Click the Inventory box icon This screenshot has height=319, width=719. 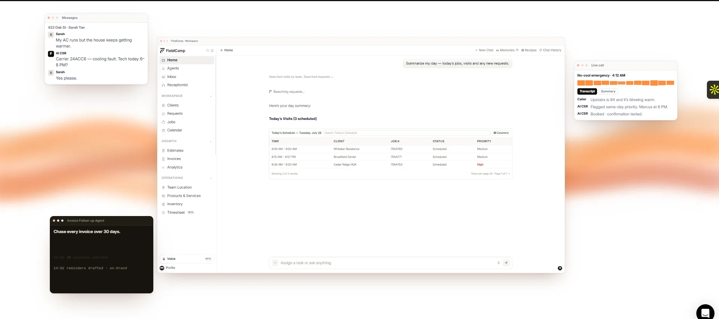164,204
